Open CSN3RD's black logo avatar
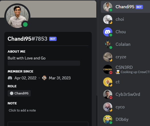Image resolution: width=150 pixels, height=126 pixels. [108, 69]
